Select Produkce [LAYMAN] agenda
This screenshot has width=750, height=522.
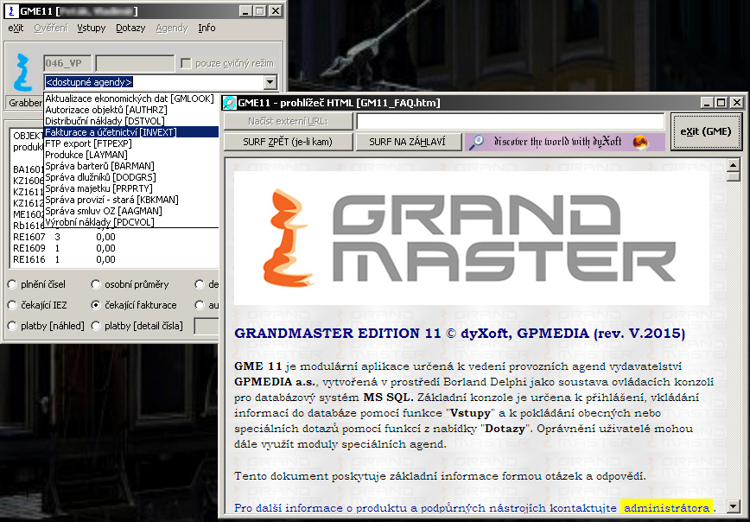click(131, 155)
